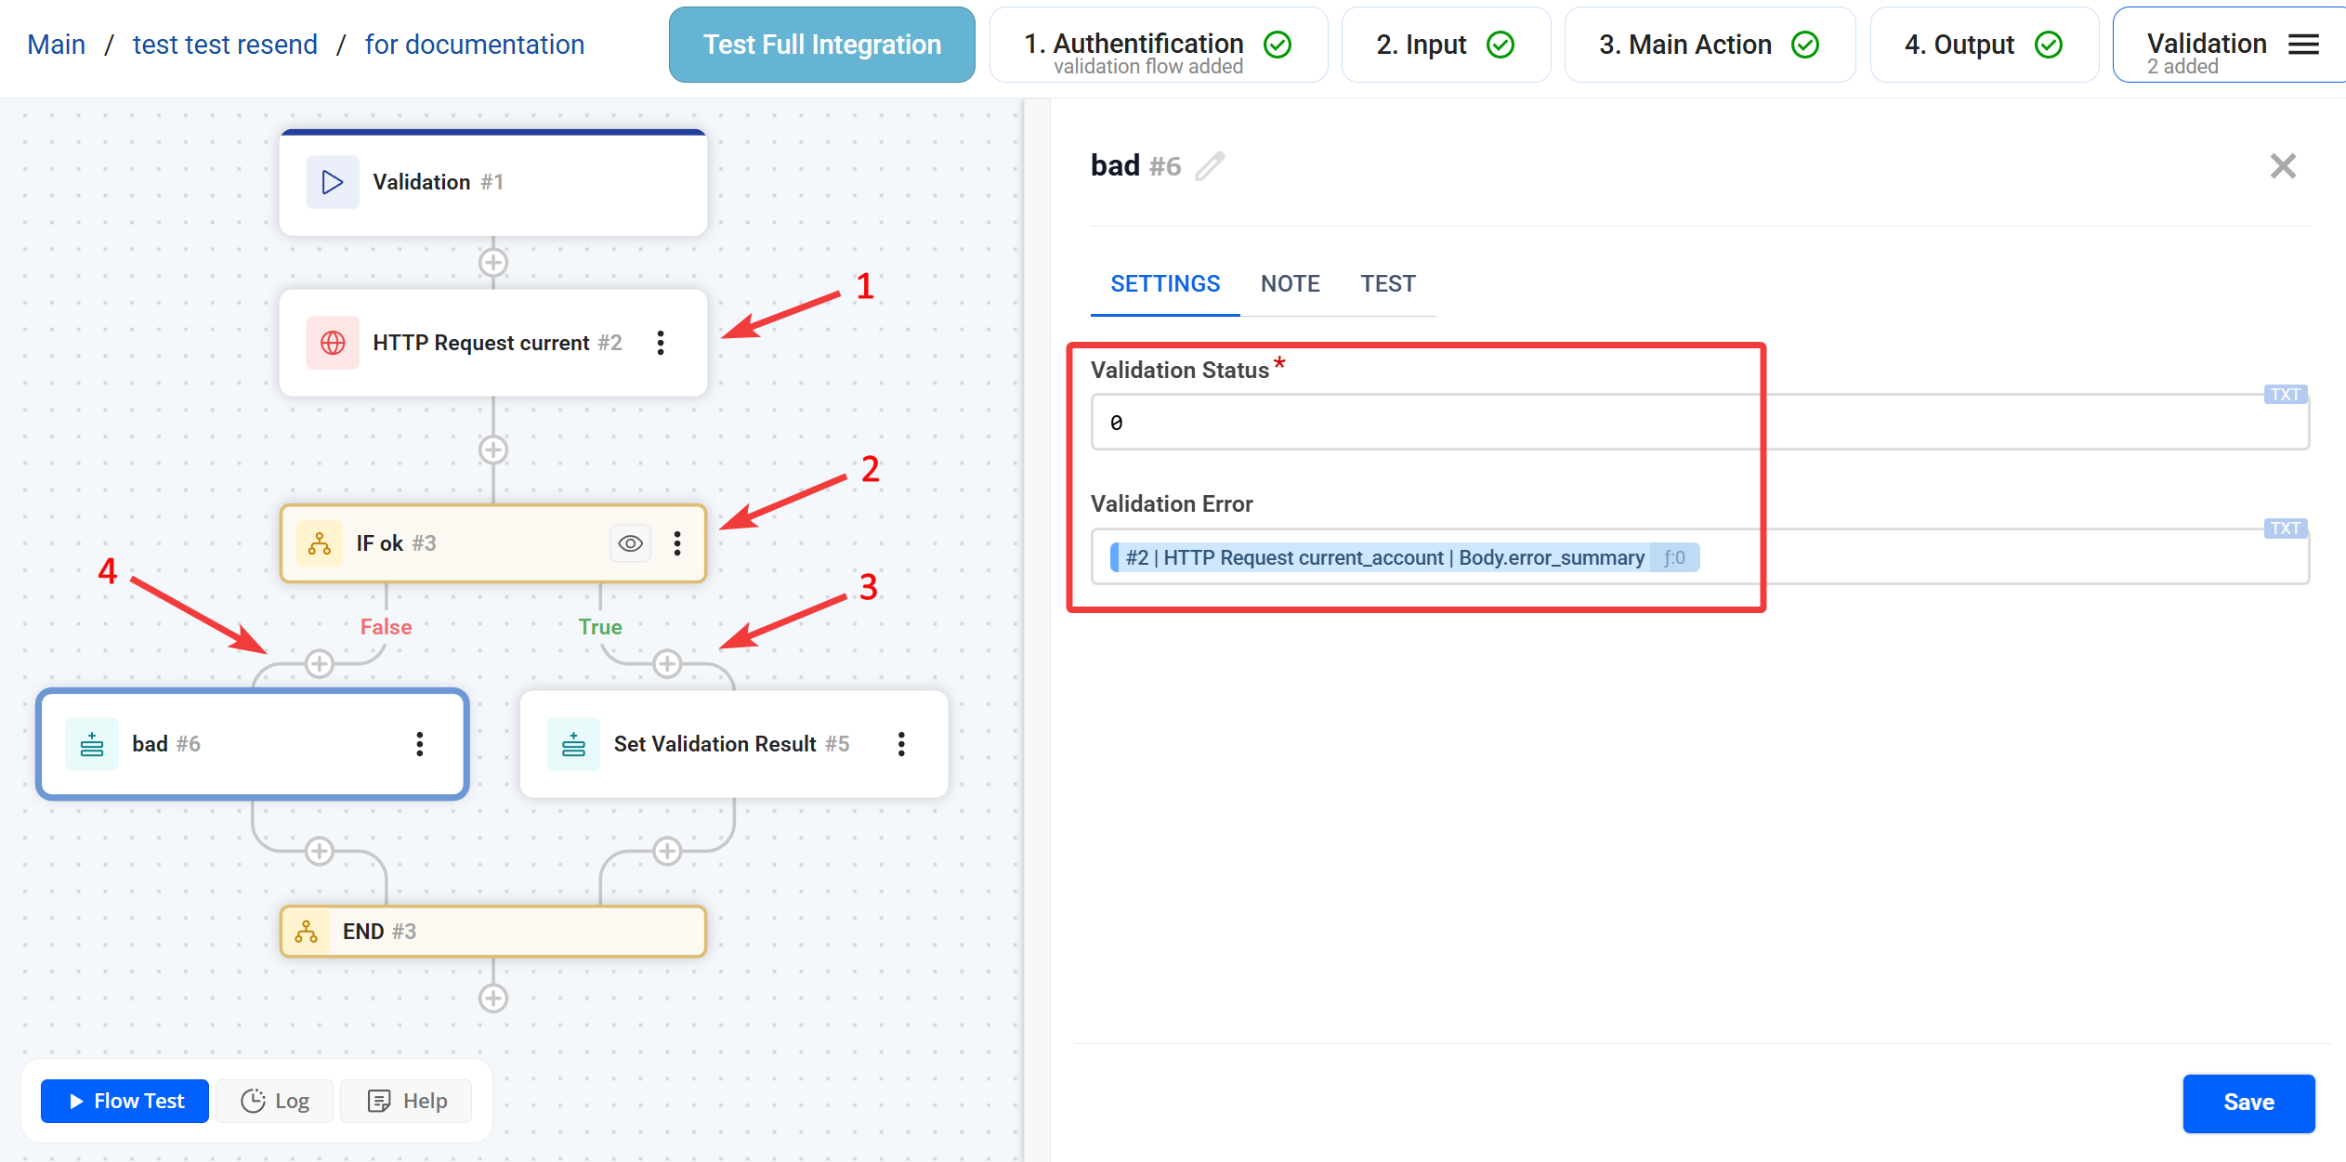The width and height of the screenshot is (2346, 1162).
Task: Open the Validation hamburger menu
Action: click(2303, 45)
